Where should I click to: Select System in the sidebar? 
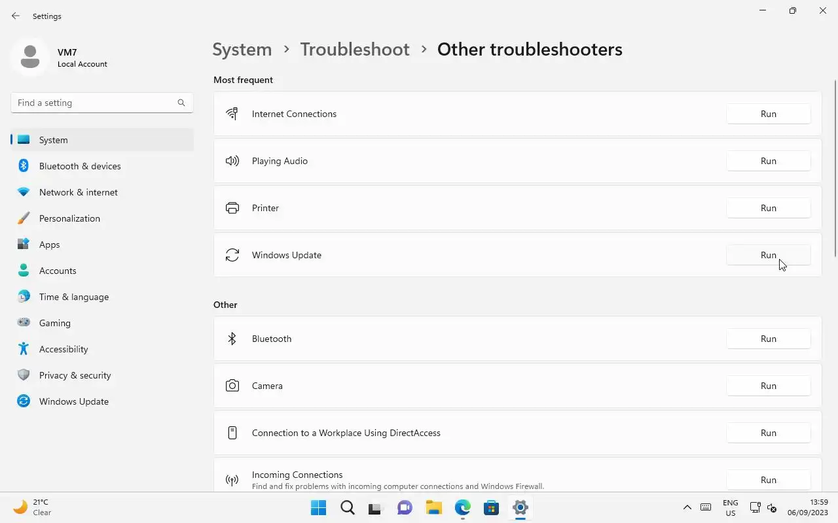click(102, 140)
